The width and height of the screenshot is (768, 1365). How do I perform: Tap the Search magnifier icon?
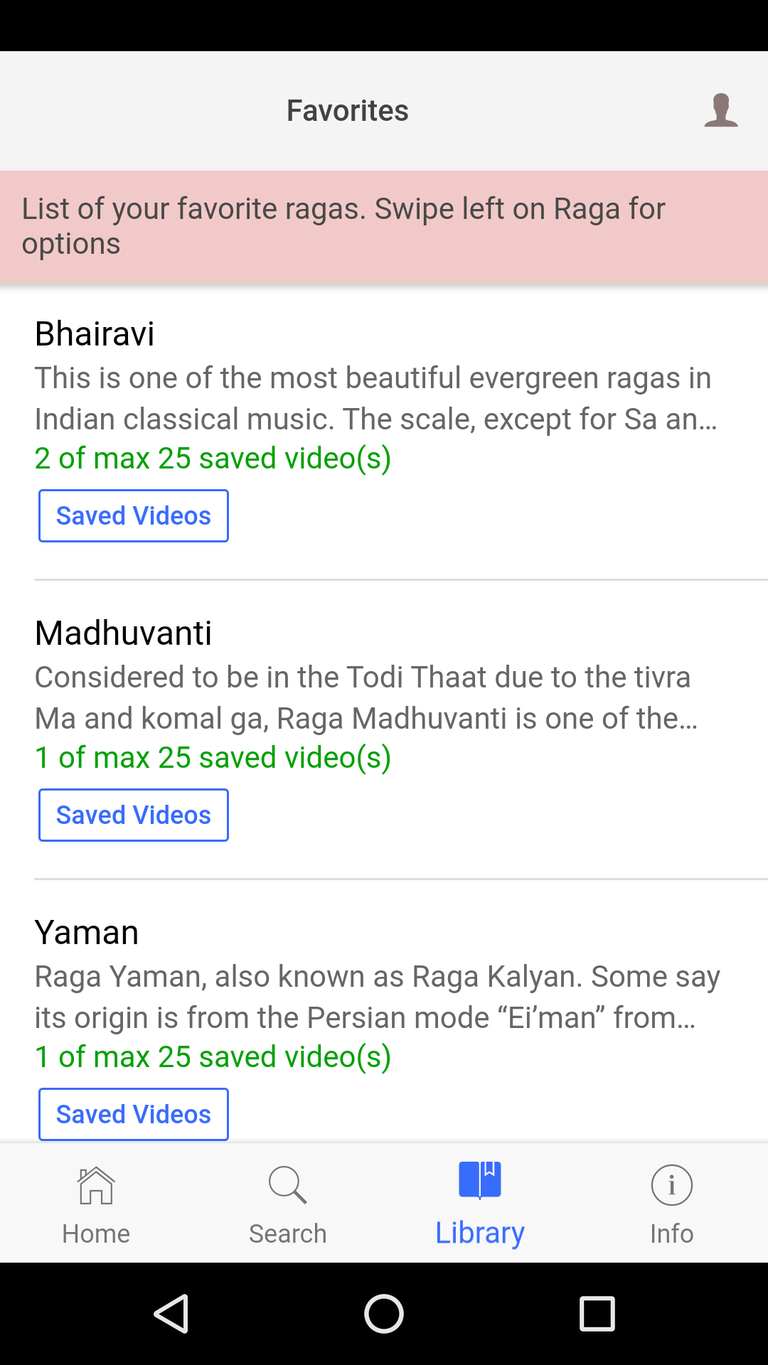(288, 1185)
